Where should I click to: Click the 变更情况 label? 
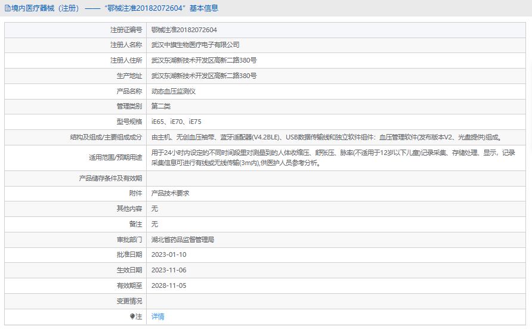(129, 301)
